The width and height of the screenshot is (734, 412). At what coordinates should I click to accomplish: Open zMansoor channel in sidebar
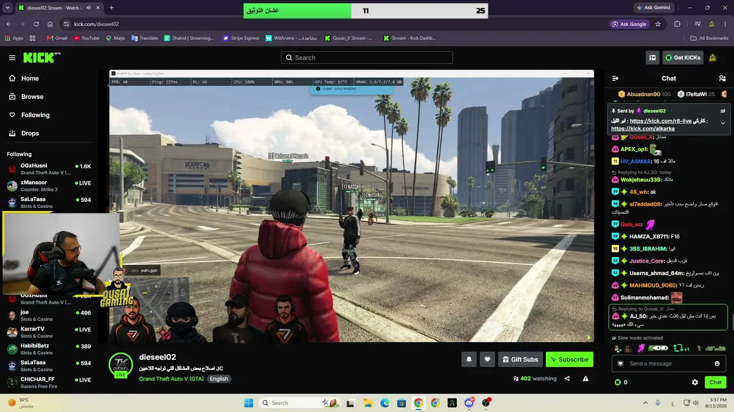pos(49,185)
